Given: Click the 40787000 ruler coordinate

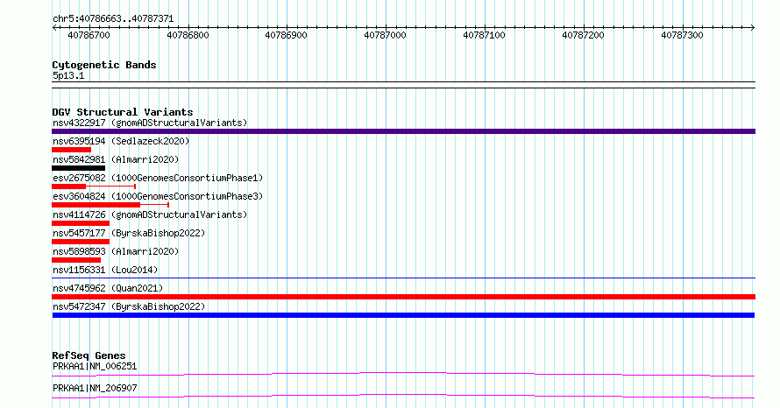Looking at the screenshot, I should [x=385, y=35].
